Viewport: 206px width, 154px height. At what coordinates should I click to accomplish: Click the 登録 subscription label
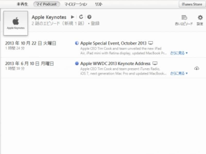pos(95,24)
